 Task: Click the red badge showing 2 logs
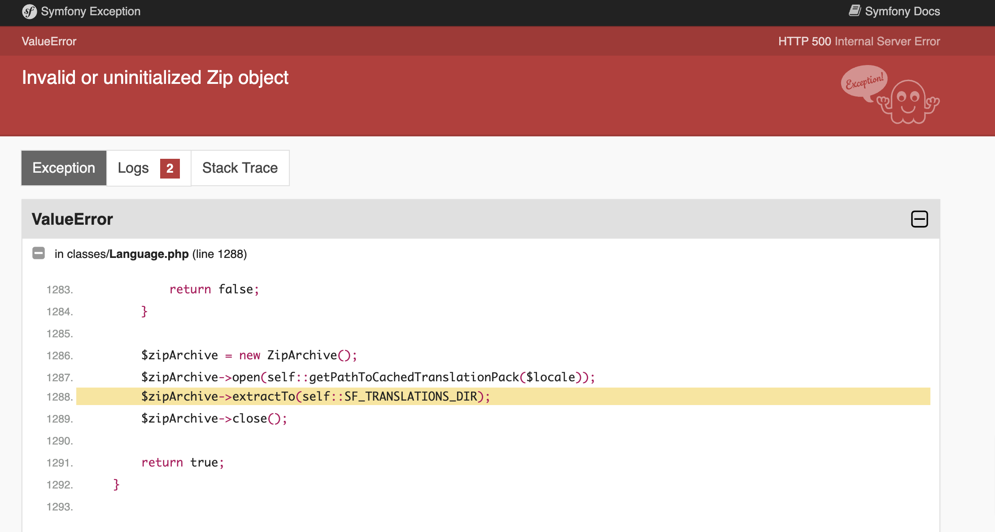(x=169, y=168)
